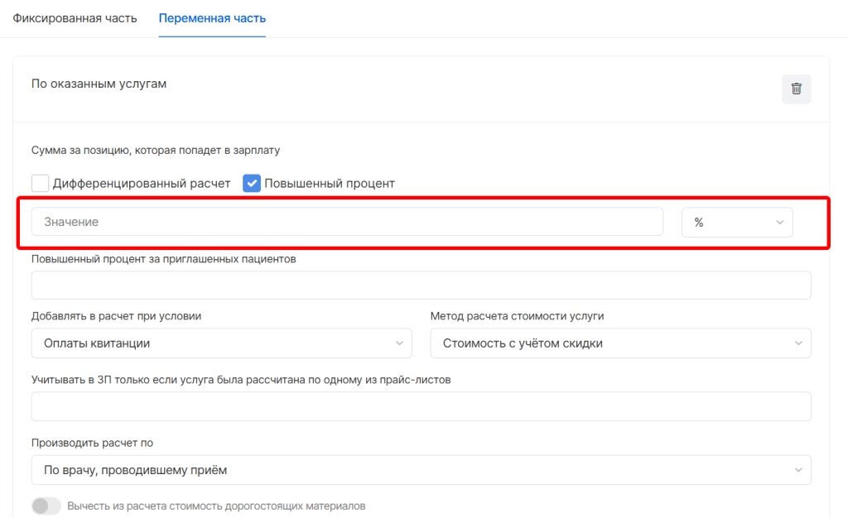The image size is (848, 518).
Task: Select the 'Переменная часть' tab
Action: pyautogui.click(x=212, y=18)
